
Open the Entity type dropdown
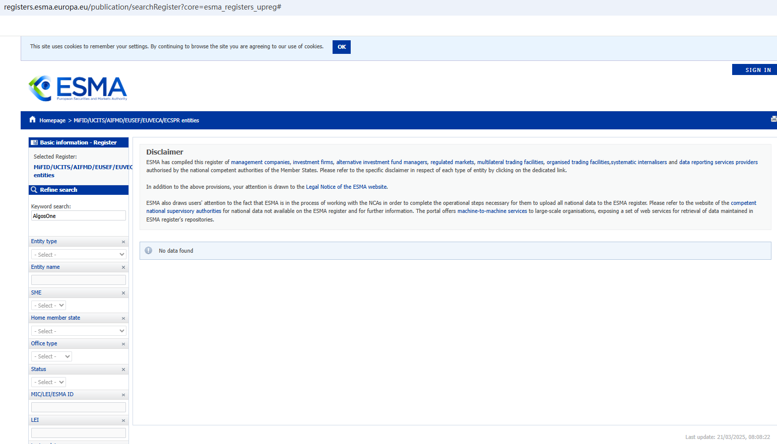(x=79, y=255)
